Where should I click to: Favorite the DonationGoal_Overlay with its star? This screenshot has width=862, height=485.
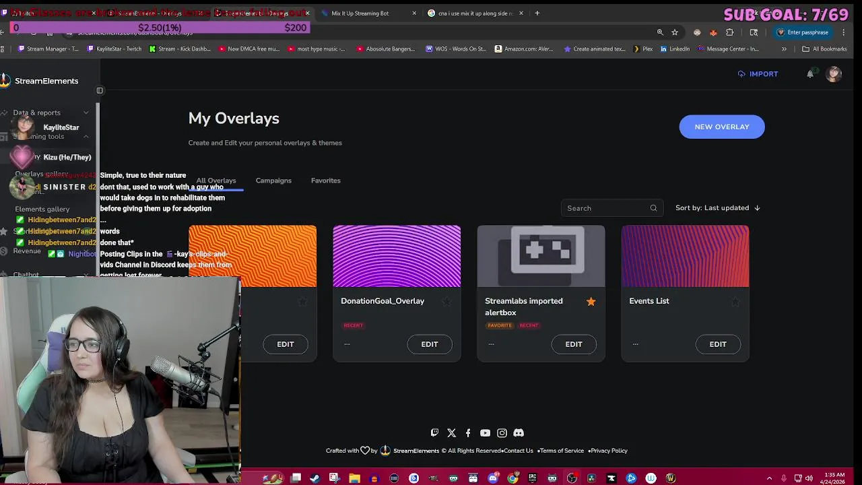click(446, 302)
